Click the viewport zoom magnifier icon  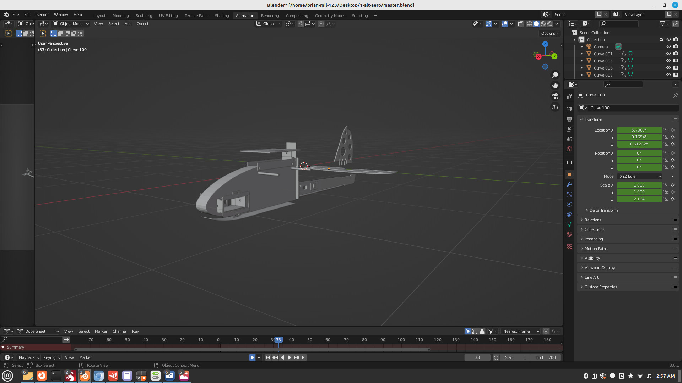tap(555, 75)
